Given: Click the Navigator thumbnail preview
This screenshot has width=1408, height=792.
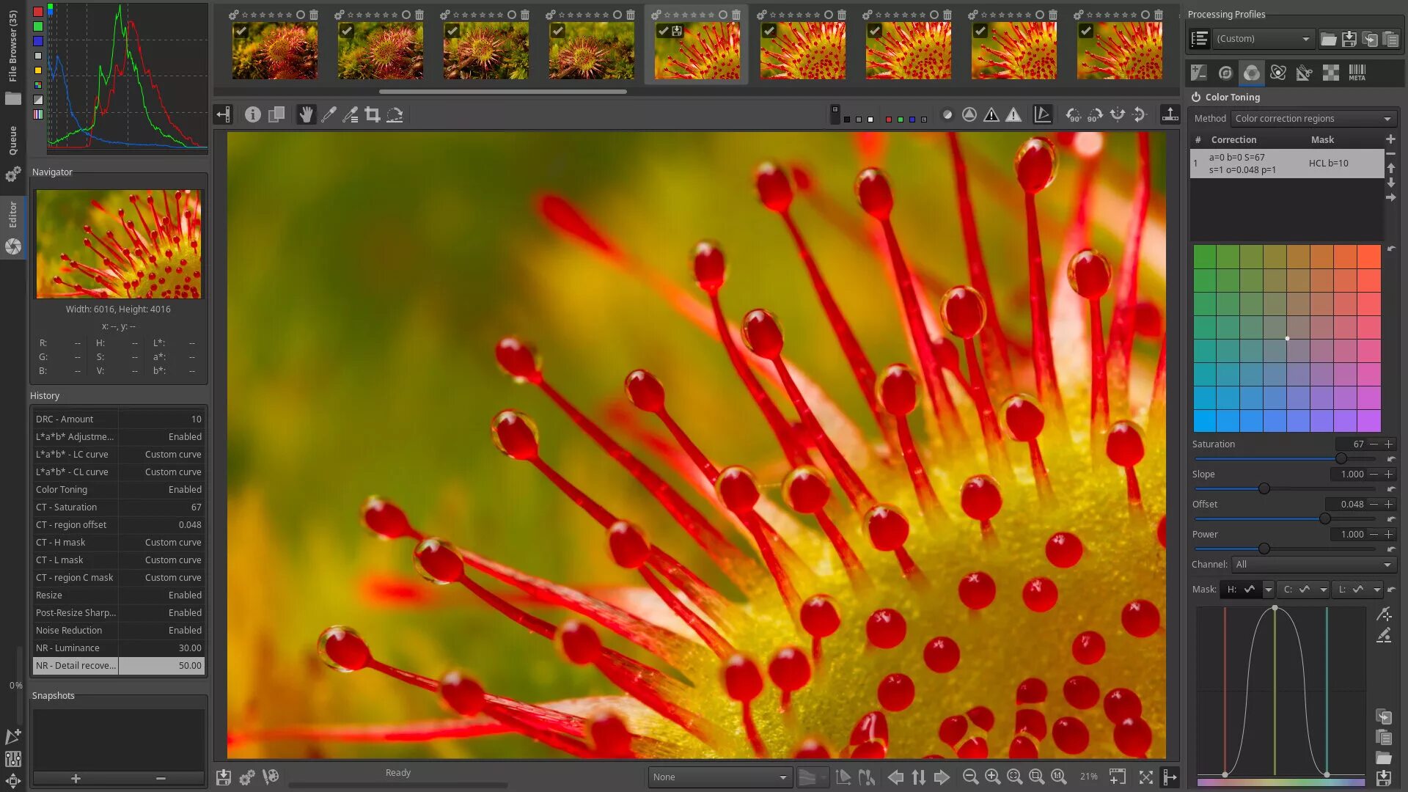Looking at the screenshot, I should pyautogui.click(x=118, y=243).
